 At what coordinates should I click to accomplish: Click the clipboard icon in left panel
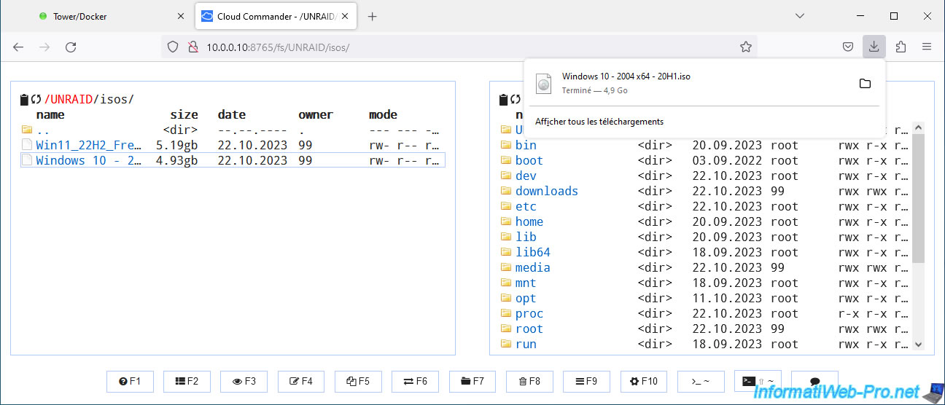pos(25,100)
